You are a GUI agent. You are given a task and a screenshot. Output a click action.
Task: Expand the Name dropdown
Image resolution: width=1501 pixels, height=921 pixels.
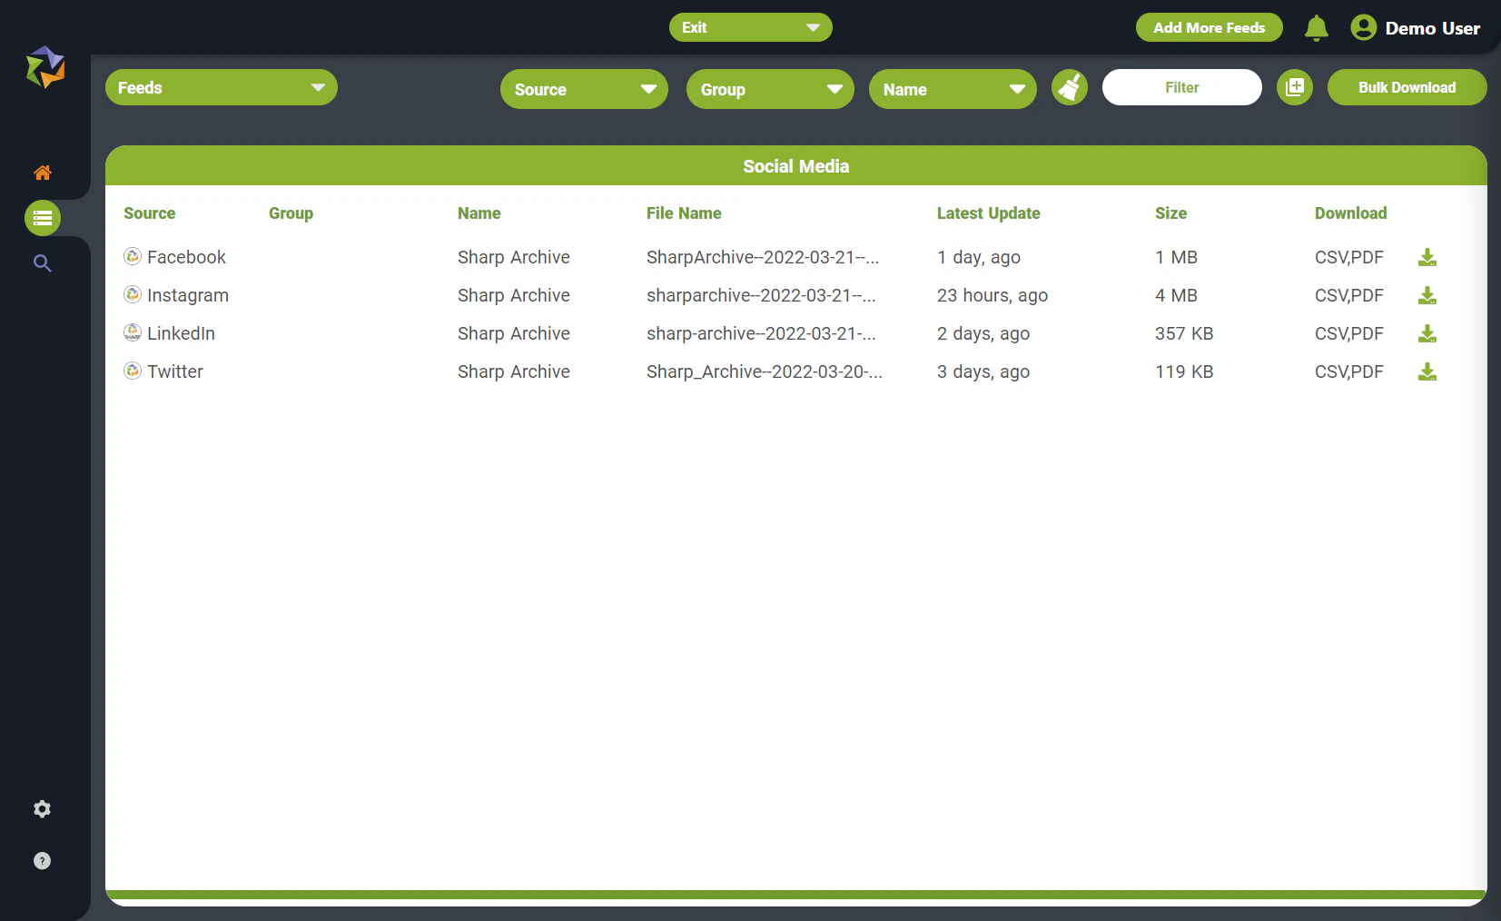point(952,89)
